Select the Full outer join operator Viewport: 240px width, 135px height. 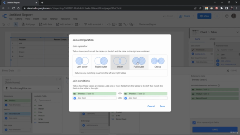(139, 62)
